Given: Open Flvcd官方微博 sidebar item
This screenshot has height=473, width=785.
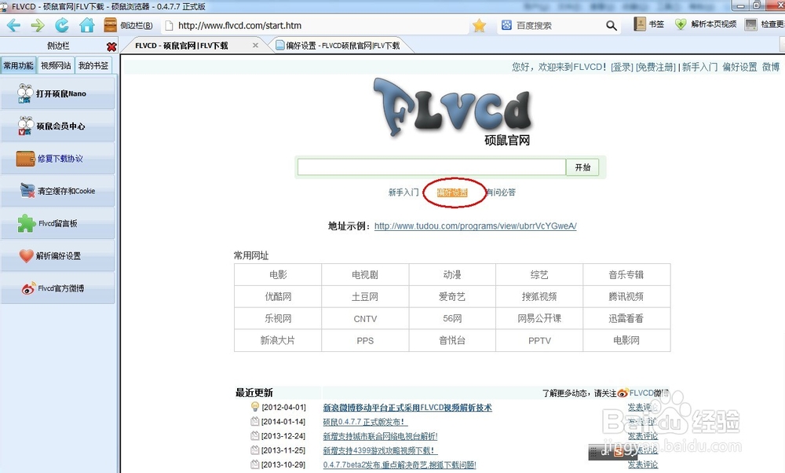Looking at the screenshot, I should [x=58, y=288].
